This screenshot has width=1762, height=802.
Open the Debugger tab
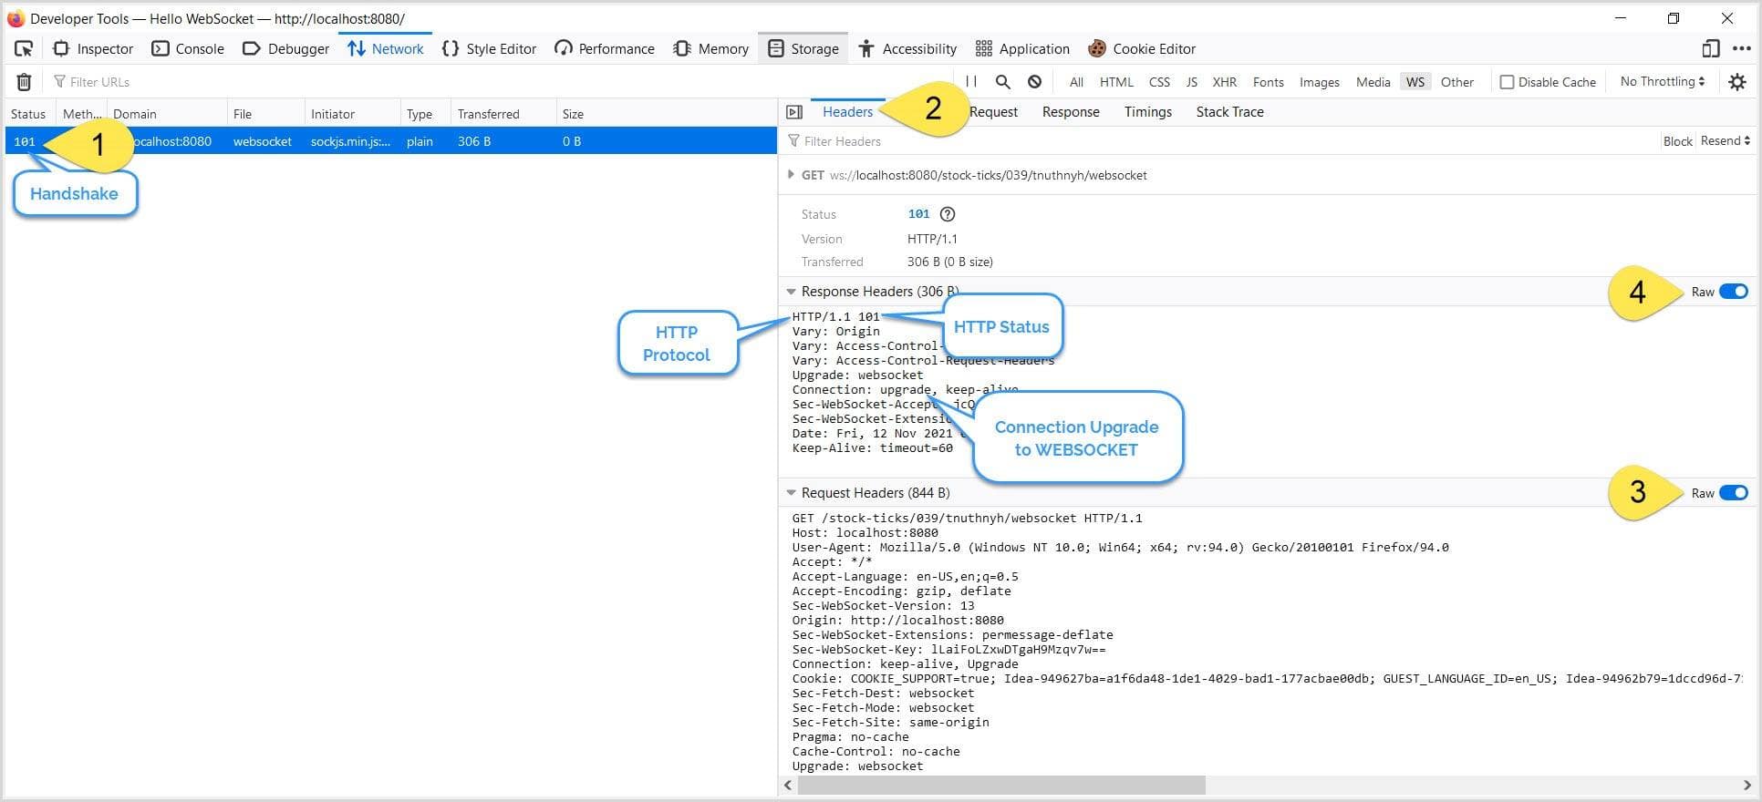pyautogui.click(x=285, y=49)
